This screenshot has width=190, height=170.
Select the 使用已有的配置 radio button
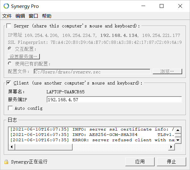[x=10, y=63]
